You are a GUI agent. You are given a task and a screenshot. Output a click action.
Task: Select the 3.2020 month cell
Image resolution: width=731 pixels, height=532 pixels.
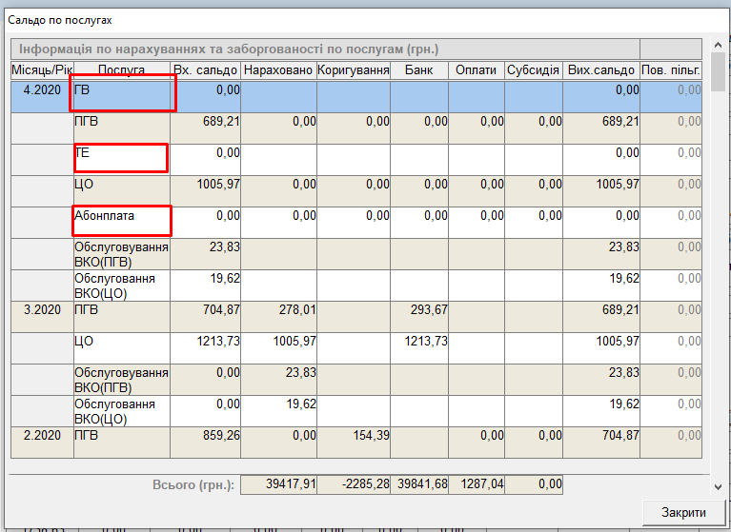point(42,309)
